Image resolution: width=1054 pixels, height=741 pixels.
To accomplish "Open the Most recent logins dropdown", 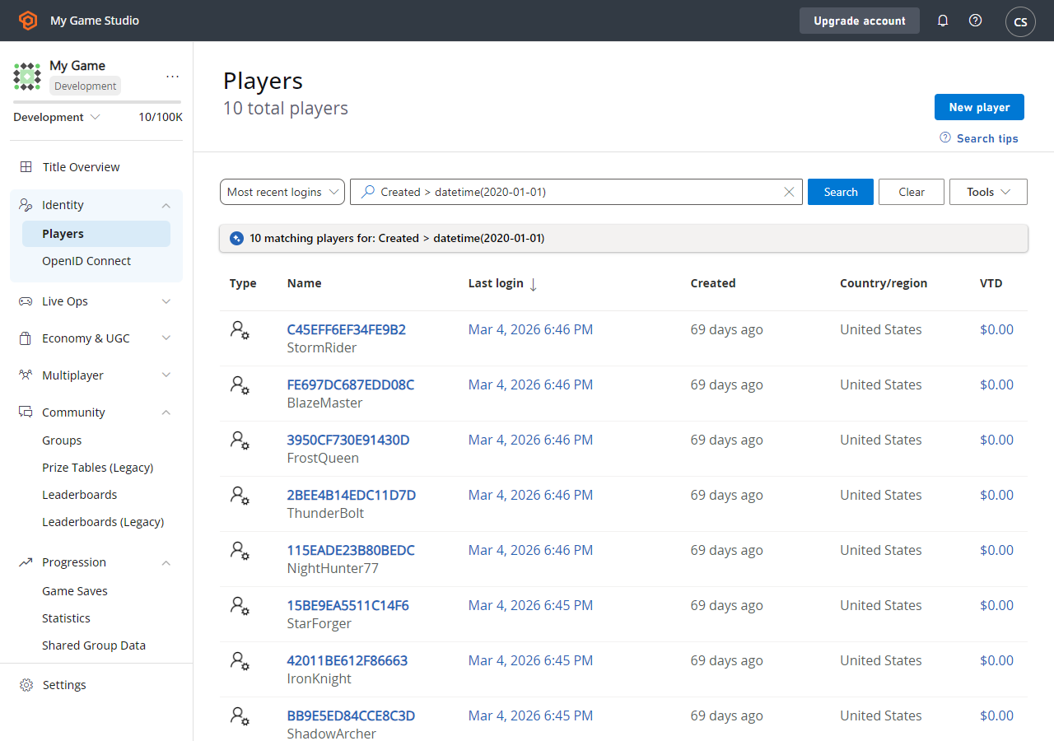I will [282, 192].
